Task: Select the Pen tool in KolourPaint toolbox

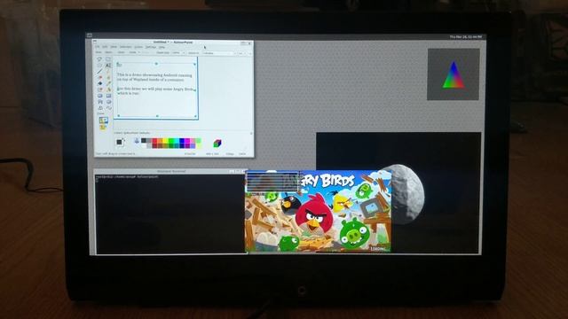Action: pyautogui.click(x=108, y=72)
